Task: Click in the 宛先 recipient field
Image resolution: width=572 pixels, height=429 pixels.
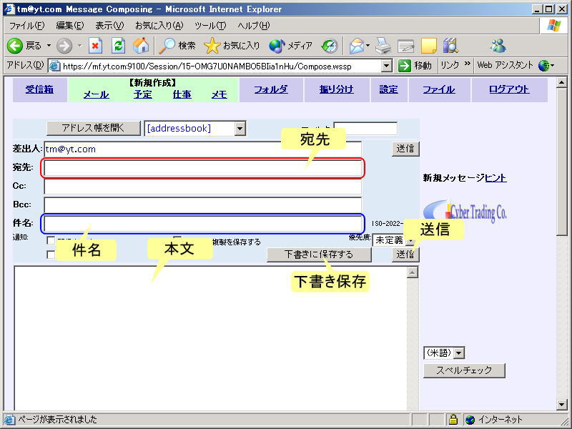Action: pyautogui.click(x=203, y=169)
